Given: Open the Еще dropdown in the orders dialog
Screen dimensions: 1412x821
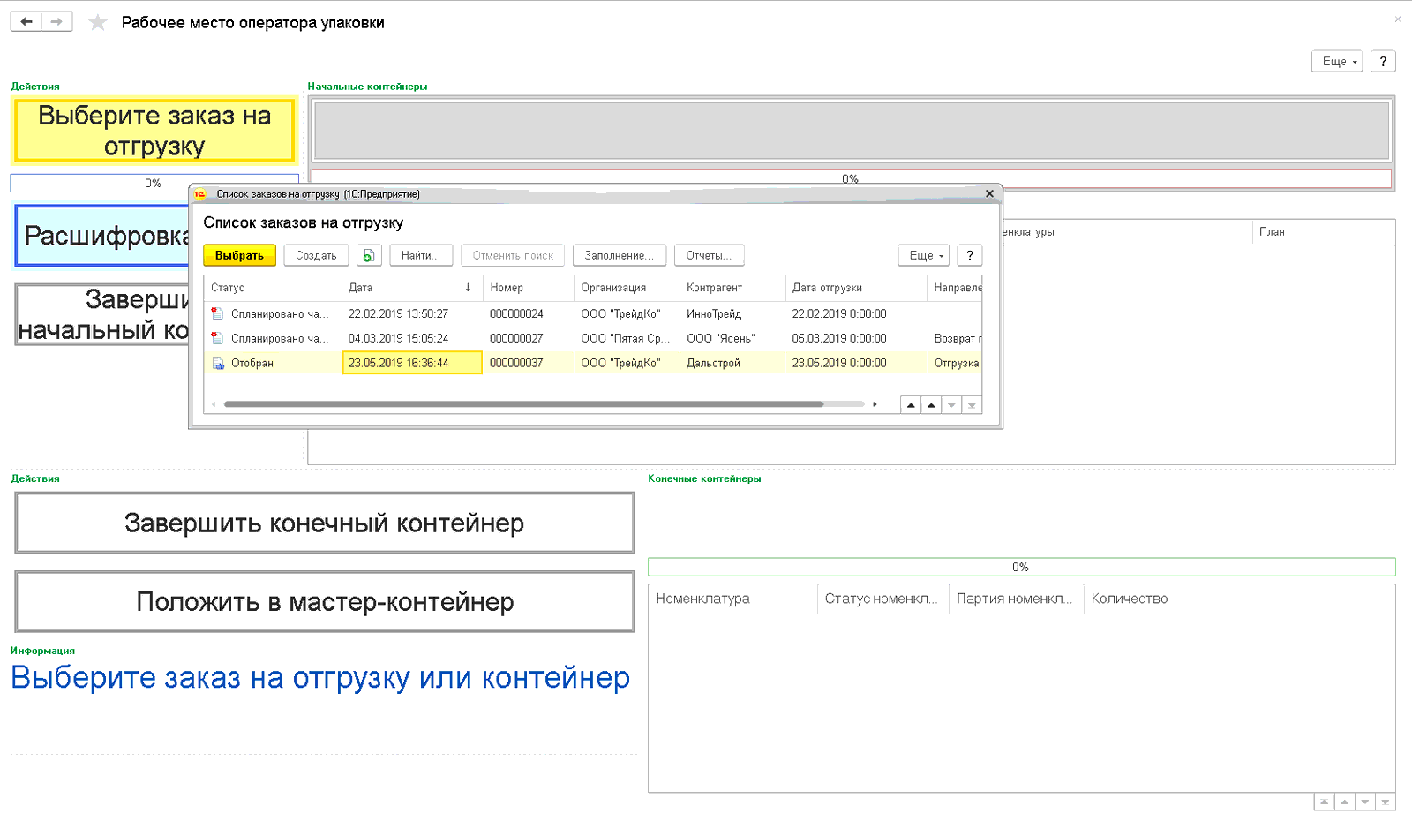Looking at the screenshot, I should [x=924, y=255].
